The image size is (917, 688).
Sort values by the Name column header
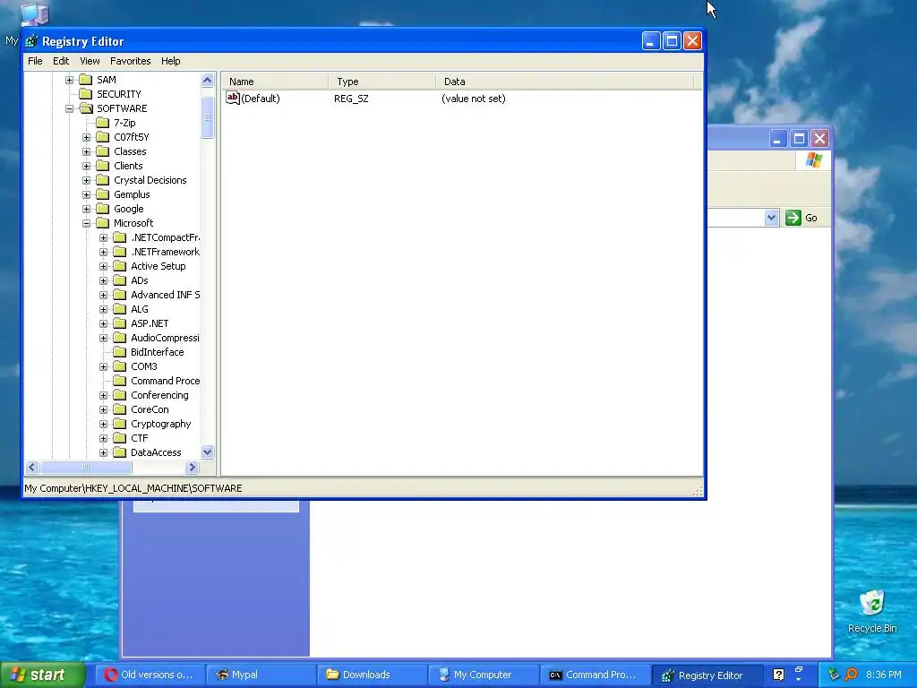pyautogui.click(x=275, y=82)
